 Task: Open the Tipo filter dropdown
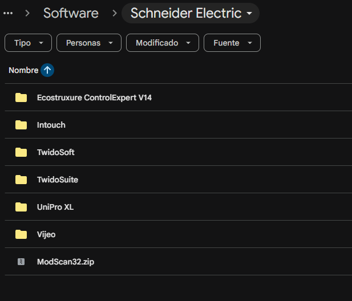coord(29,43)
